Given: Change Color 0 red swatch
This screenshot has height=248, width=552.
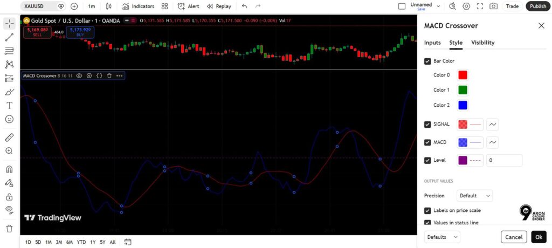Looking at the screenshot, I should pyautogui.click(x=463, y=75).
